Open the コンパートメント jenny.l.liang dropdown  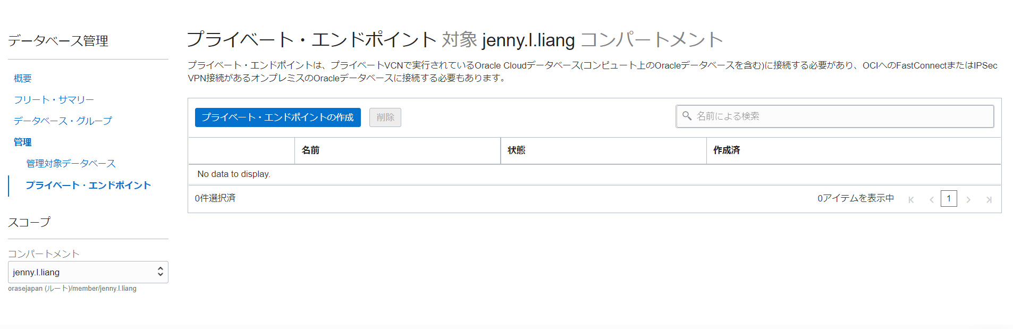[x=88, y=272]
